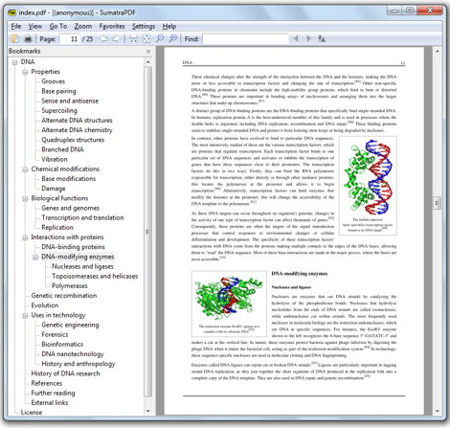Open the Zoom menu

tap(83, 26)
